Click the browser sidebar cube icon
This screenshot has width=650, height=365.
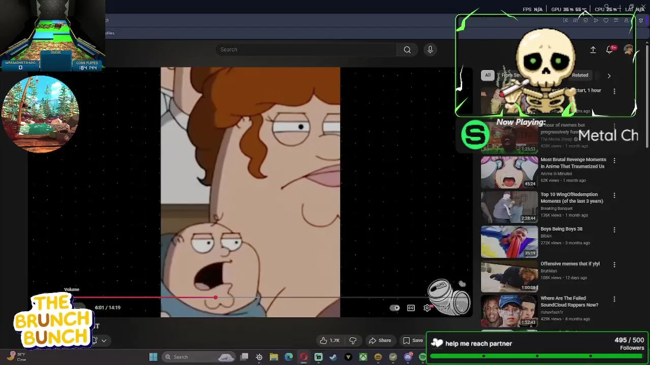641,20
